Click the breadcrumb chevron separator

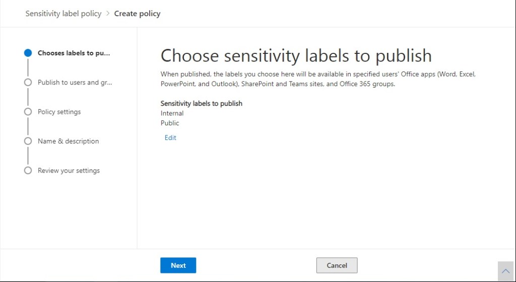click(108, 14)
